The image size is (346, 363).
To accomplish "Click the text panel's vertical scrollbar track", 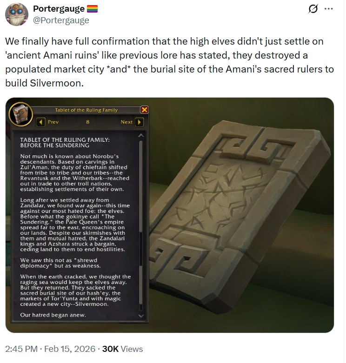I will click(141, 226).
